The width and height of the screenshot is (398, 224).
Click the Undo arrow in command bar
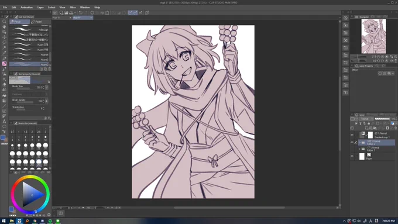coord(80,12)
